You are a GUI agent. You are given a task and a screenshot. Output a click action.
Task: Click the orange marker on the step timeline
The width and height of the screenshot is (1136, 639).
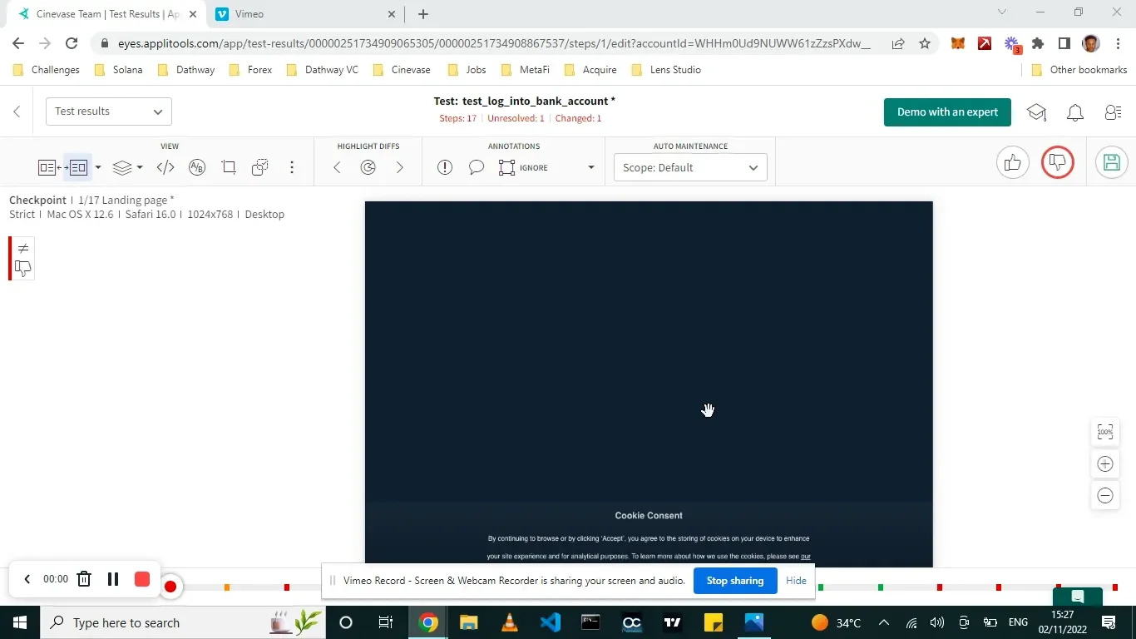click(227, 587)
